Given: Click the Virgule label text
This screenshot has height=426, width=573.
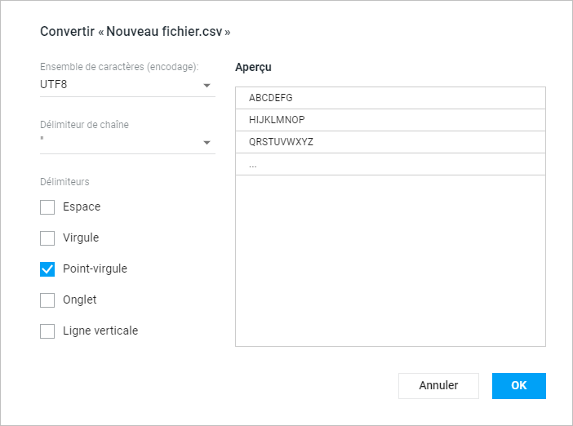Looking at the screenshot, I should 81,237.
